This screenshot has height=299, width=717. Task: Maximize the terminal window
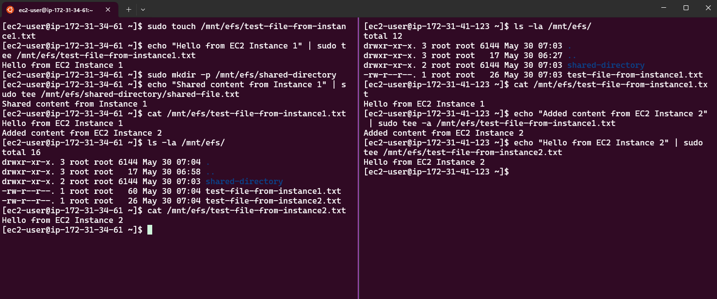pyautogui.click(x=685, y=8)
